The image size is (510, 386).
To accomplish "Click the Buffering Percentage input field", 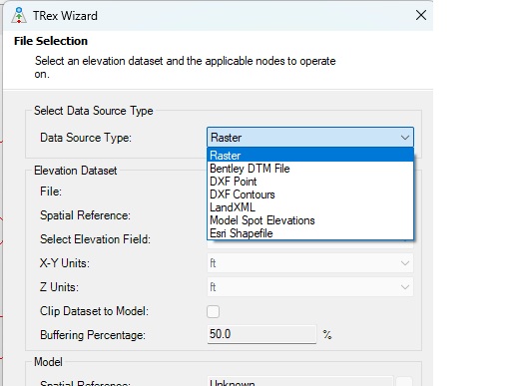I will (261, 334).
